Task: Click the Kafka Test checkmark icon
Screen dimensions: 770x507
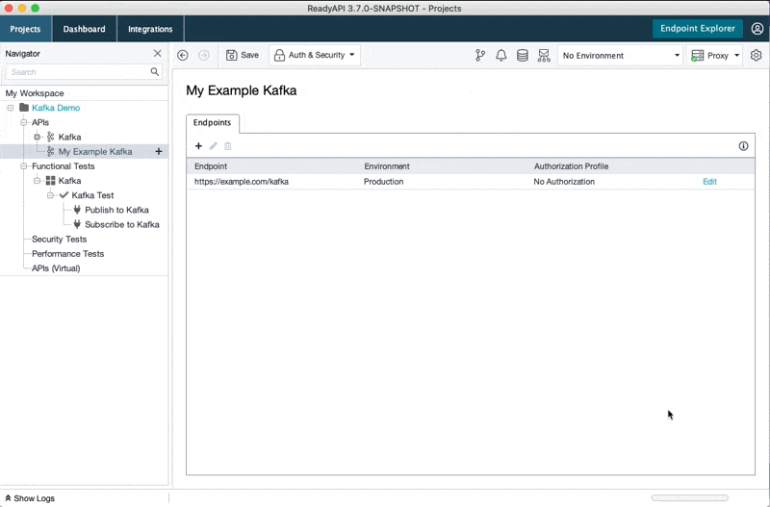Action: point(64,195)
